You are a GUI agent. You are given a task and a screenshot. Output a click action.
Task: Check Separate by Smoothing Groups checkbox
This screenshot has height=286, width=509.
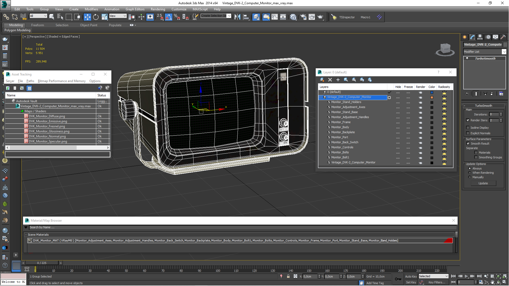(476, 157)
